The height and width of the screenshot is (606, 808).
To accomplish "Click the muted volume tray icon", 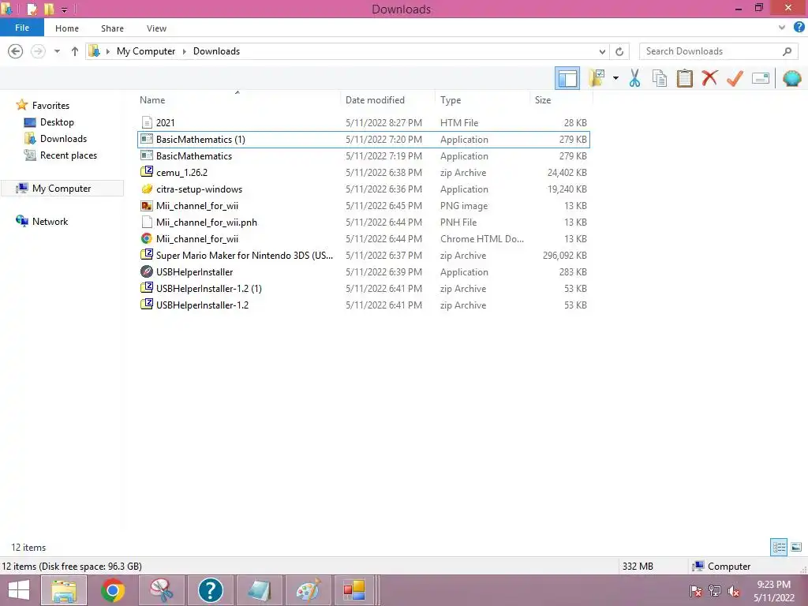I will click(x=734, y=590).
